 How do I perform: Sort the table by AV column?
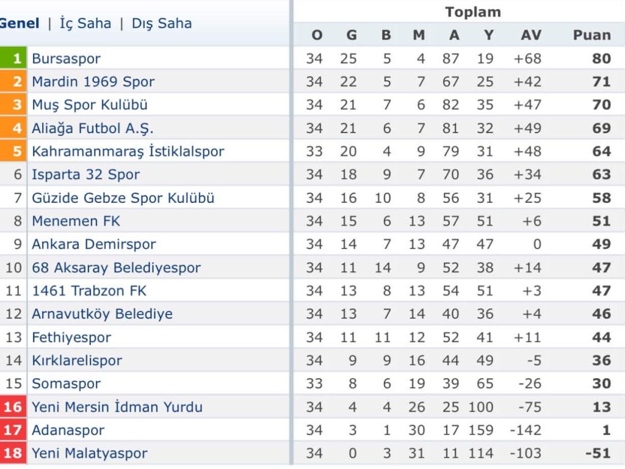[x=530, y=35]
